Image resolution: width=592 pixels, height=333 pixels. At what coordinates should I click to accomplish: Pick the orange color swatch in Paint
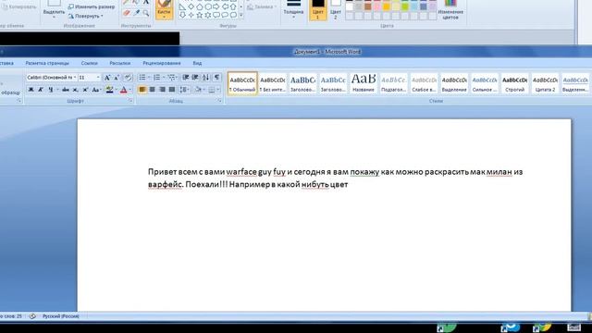click(387, 6)
